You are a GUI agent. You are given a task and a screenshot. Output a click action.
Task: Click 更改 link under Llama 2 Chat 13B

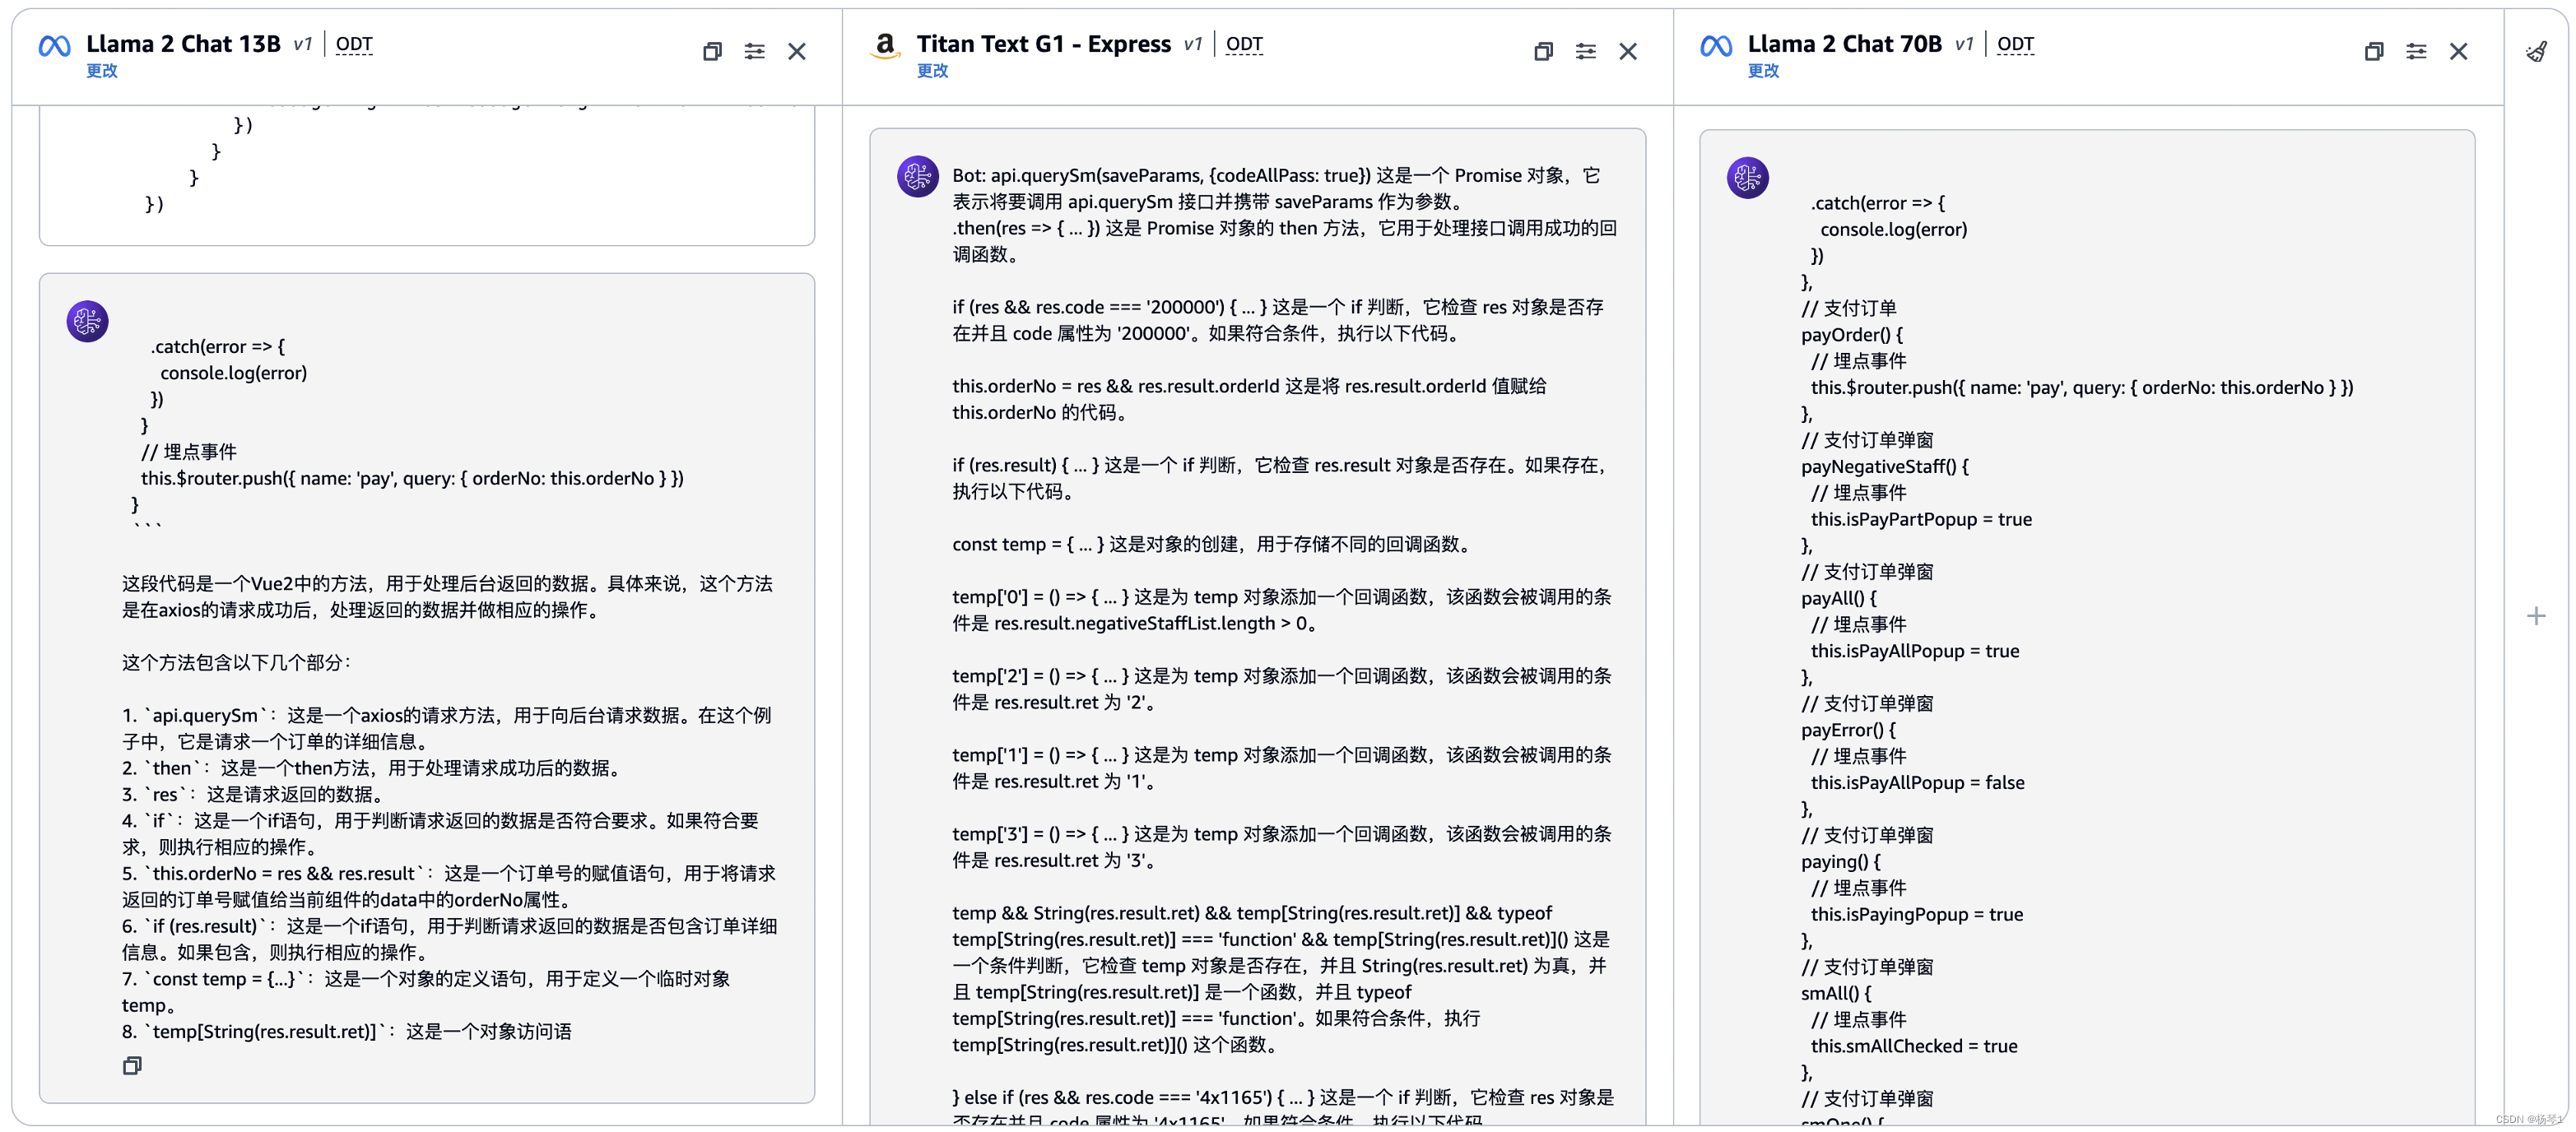coord(102,71)
